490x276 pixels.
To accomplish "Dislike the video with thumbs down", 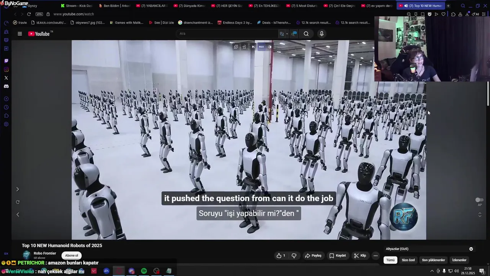I will pos(294,256).
